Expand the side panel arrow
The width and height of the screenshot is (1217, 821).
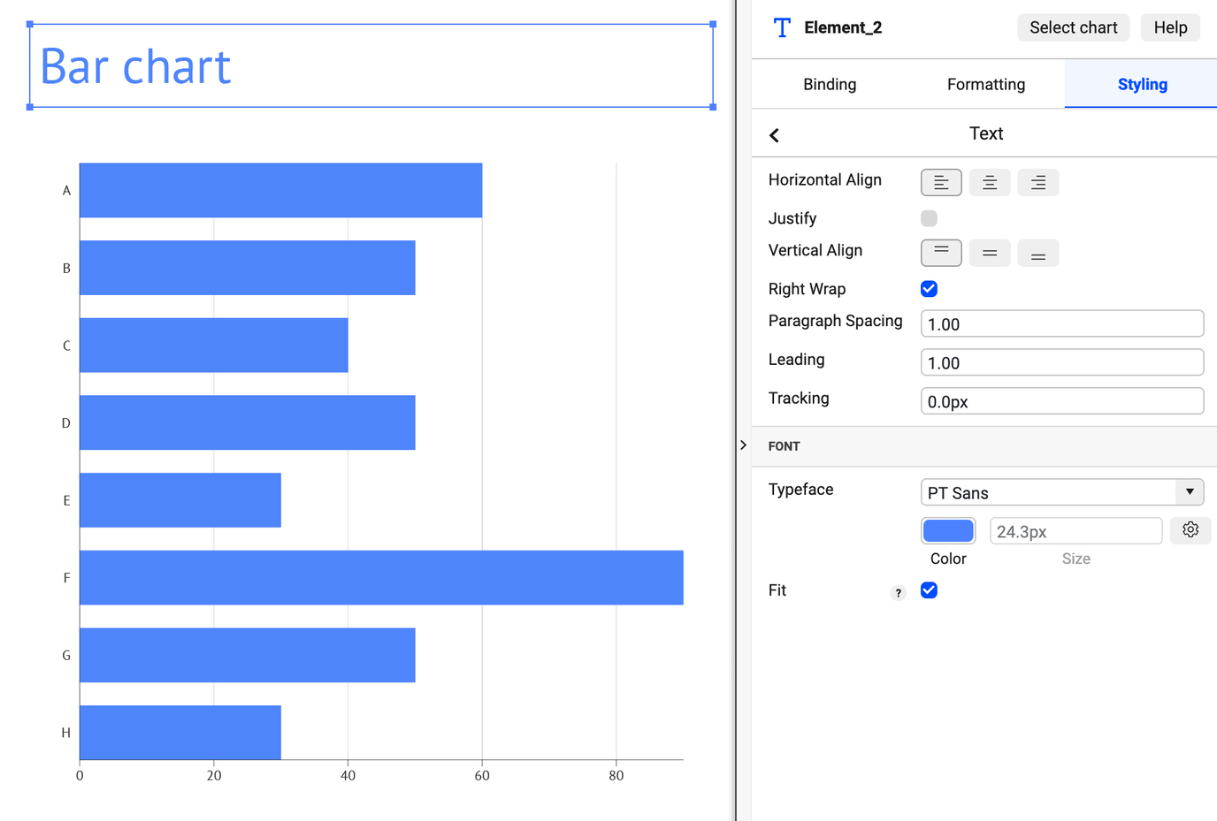pos(744,445)
